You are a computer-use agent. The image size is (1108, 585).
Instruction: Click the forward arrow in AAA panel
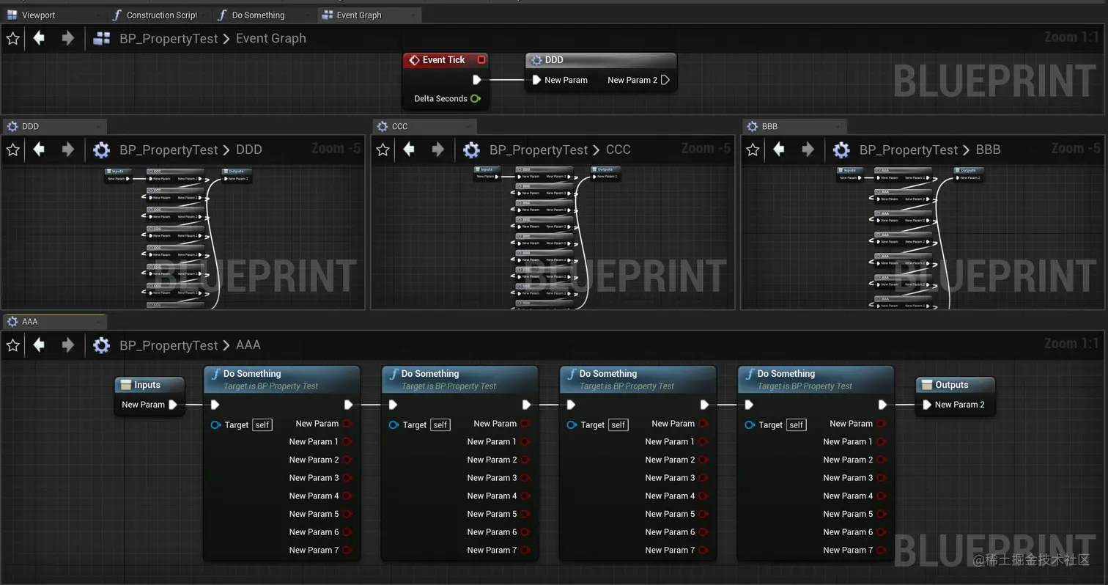[67, 345]
